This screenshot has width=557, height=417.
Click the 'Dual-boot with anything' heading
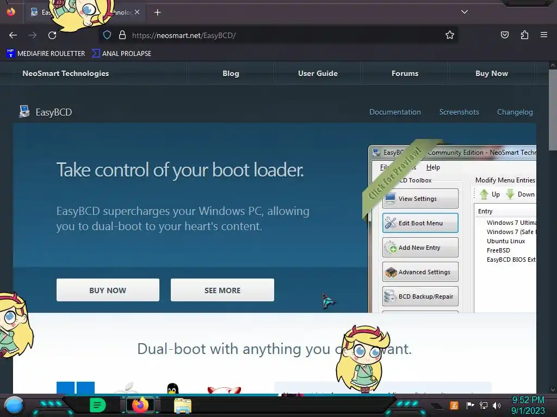tap(274, 349)
